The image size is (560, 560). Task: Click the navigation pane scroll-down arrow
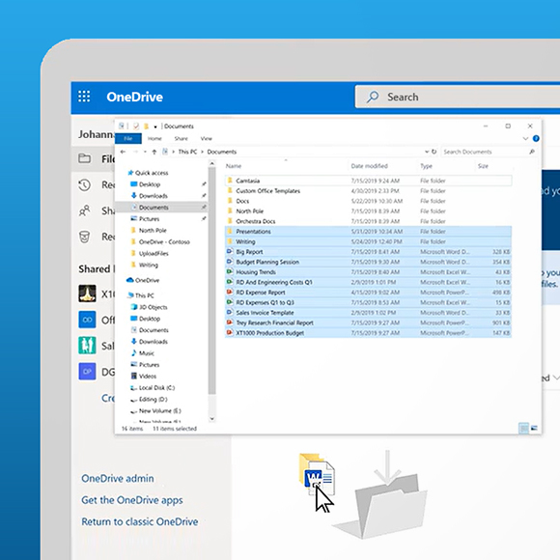211,418
